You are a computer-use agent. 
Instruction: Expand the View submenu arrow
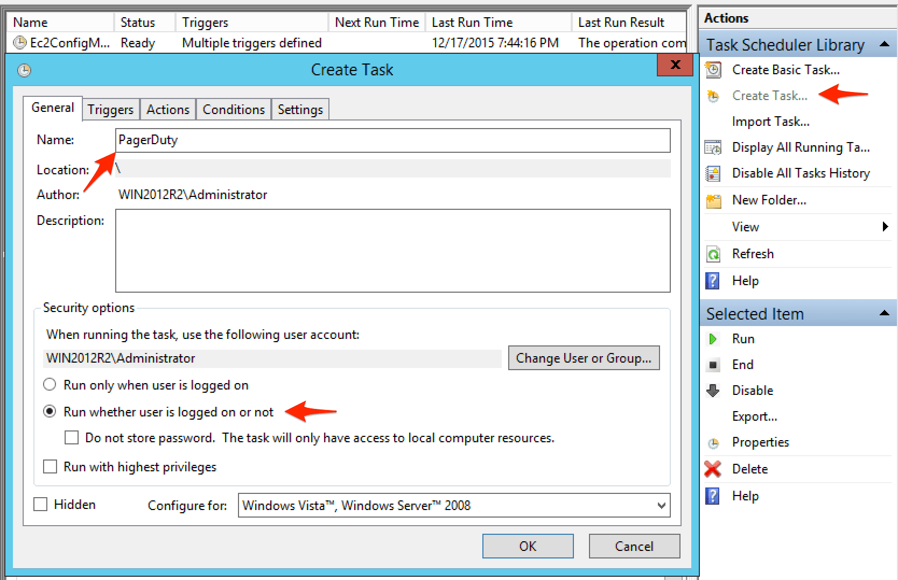pos(886,227)
